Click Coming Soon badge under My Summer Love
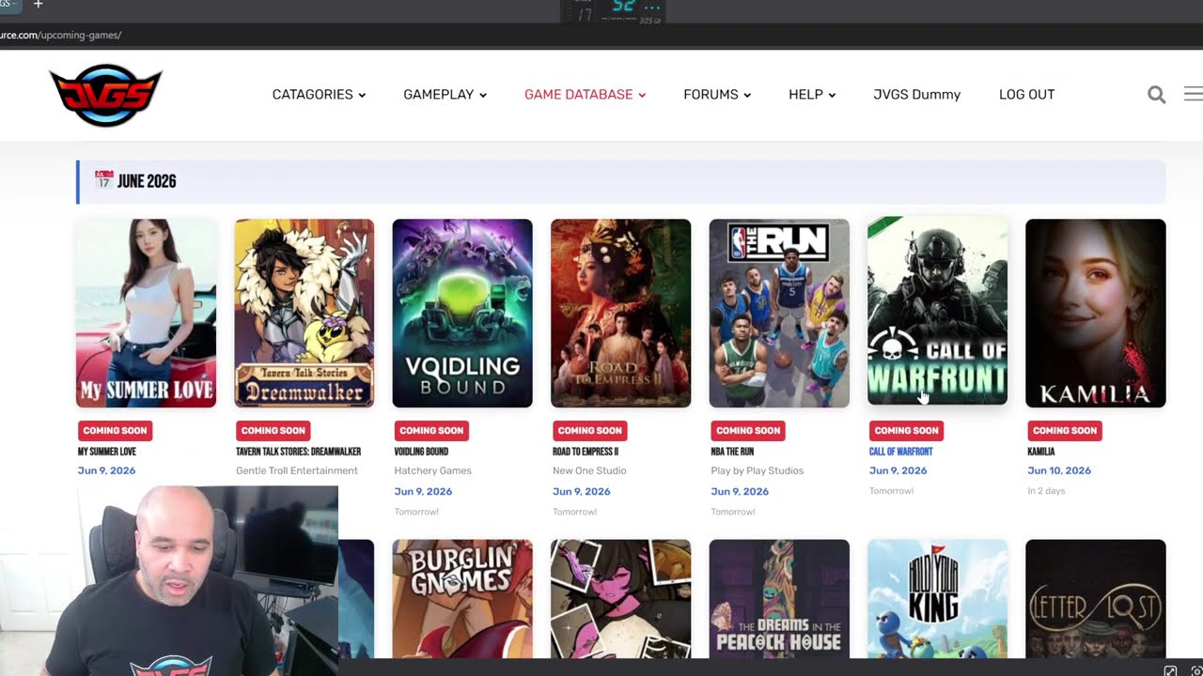Screen dimensions: 1203x676 point(115,430)
